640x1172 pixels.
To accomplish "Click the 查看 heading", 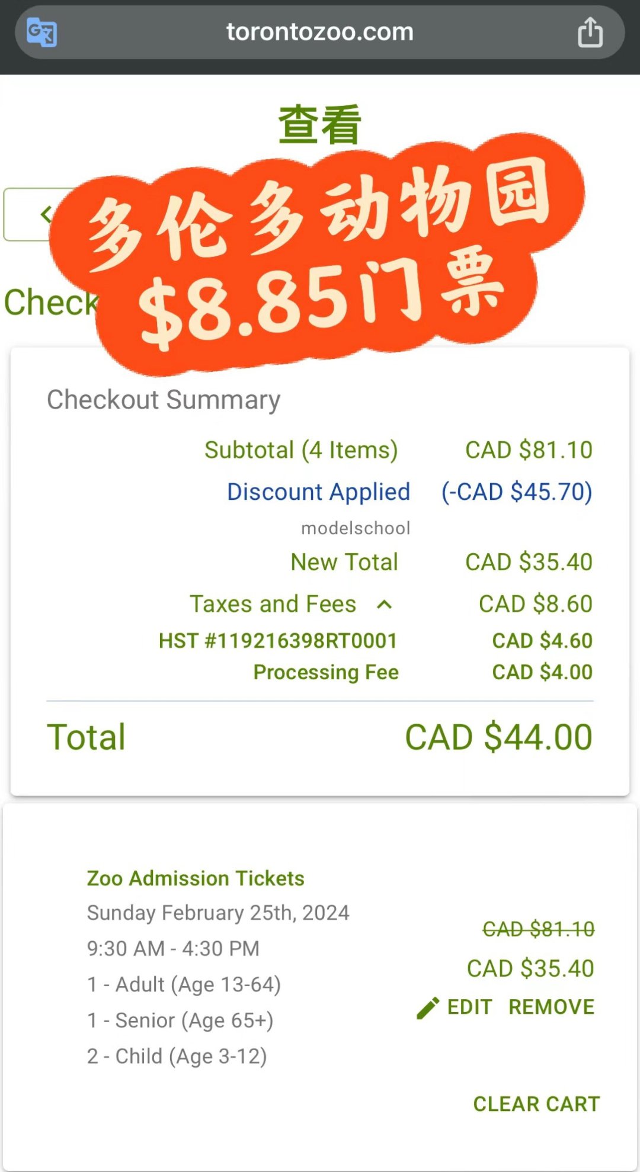I will (320, 124).
